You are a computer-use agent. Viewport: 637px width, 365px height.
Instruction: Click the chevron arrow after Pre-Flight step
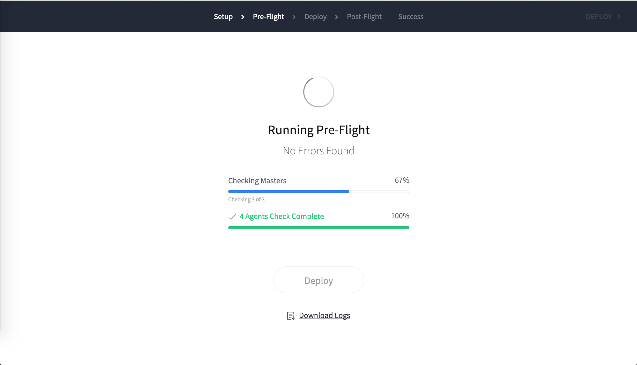294,17
